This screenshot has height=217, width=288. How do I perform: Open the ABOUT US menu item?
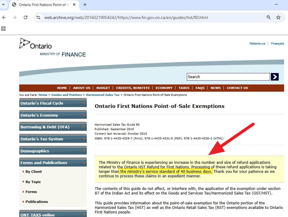(82, 88)
